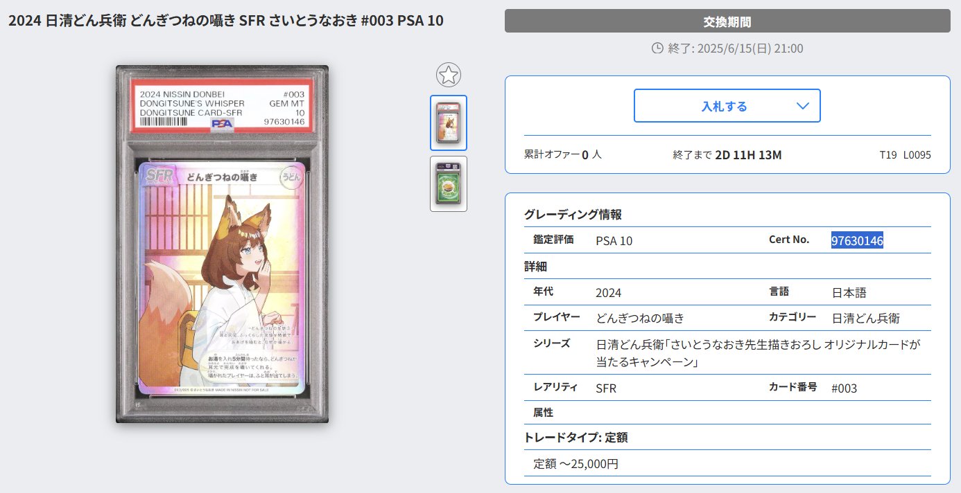Click the clock icon beside end time
The height and width of the screenshot is (493, 961).
(657, 48)
